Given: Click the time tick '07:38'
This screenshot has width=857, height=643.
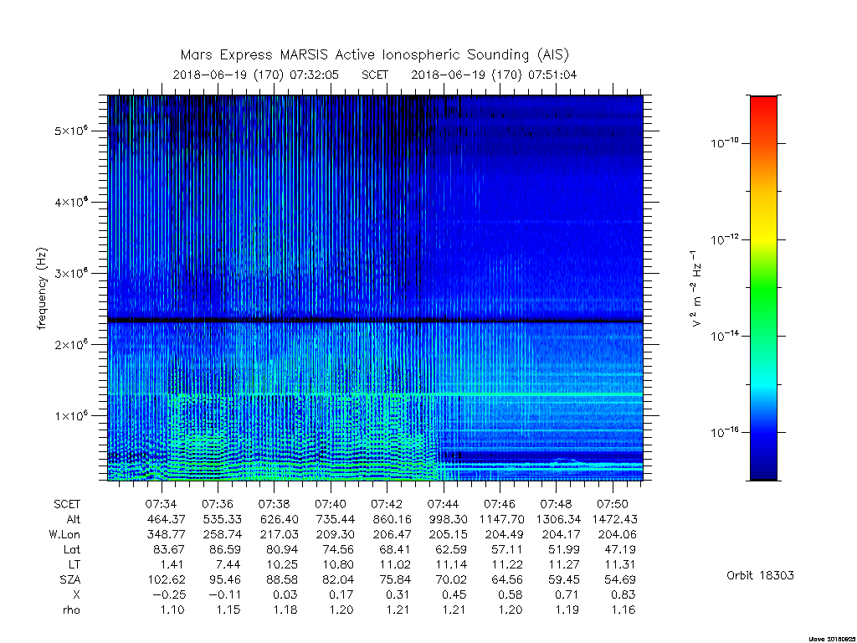Looking at the screenshot, I should tap(274, 504).
